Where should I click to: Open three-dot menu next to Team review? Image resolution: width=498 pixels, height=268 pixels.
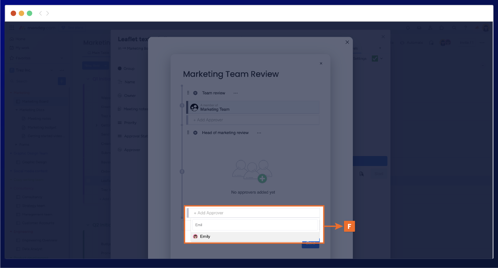[235, 93]
